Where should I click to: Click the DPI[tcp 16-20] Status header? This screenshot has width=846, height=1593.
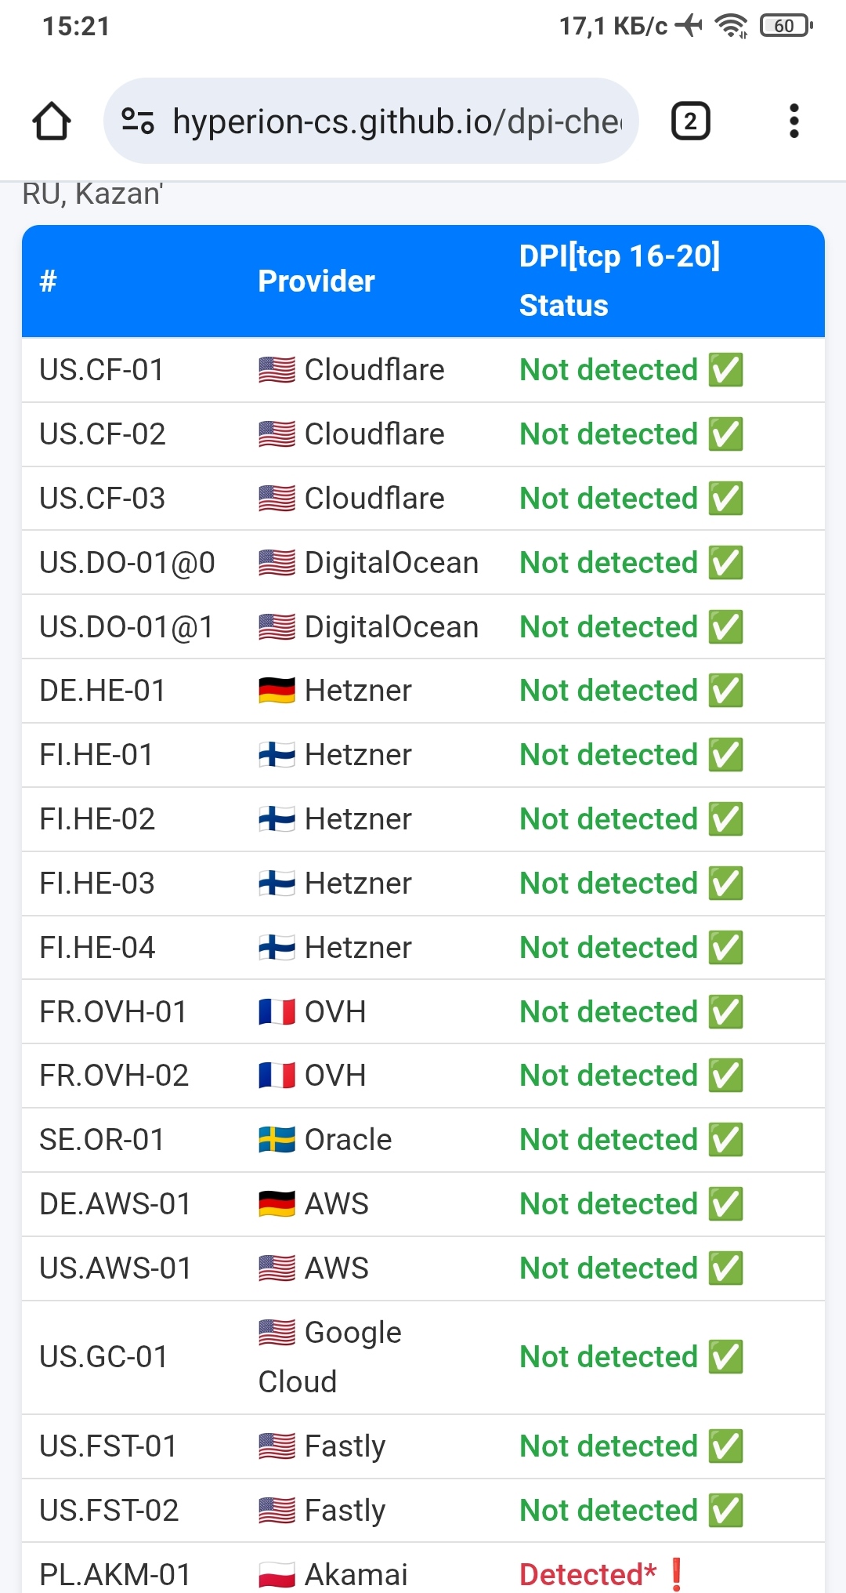[x=619, y=281]
